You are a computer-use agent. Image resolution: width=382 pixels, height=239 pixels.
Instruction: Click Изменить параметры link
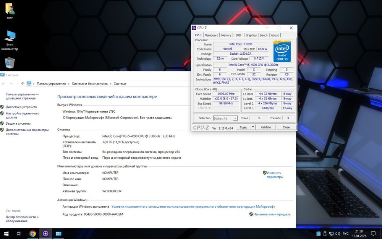point(275,175)
